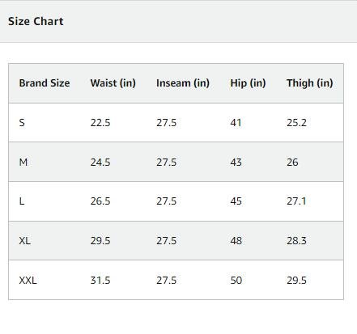Viewport: 357px width, 334px height.
Task: Click the XXL size row label
Action: point(28,281)
